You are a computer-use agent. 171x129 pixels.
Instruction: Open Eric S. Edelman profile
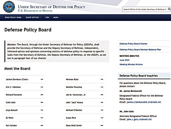(x=13, y=87)
